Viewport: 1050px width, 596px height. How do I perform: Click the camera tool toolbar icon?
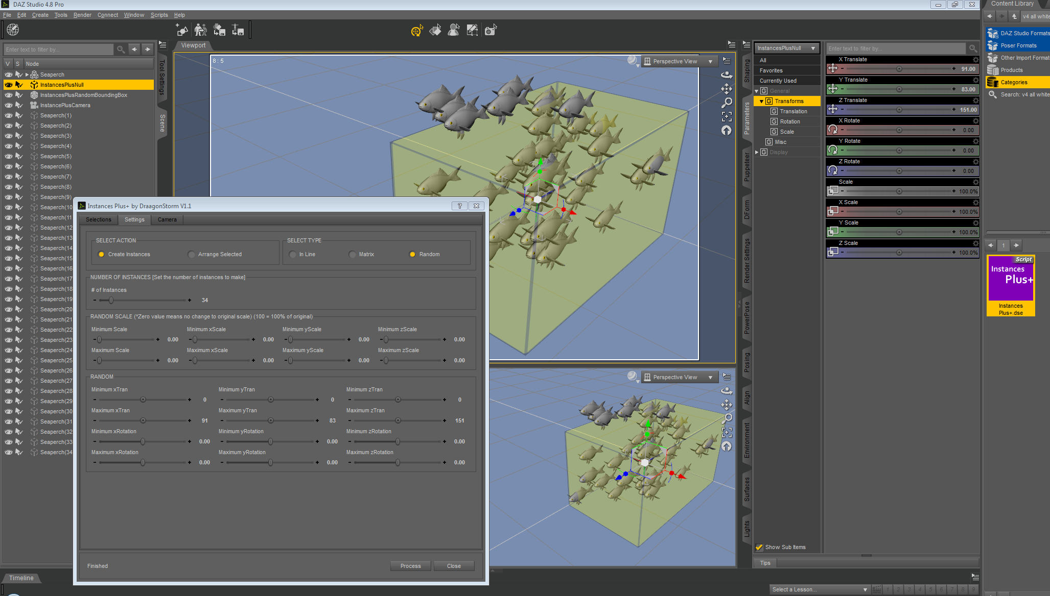coord(491,31)
